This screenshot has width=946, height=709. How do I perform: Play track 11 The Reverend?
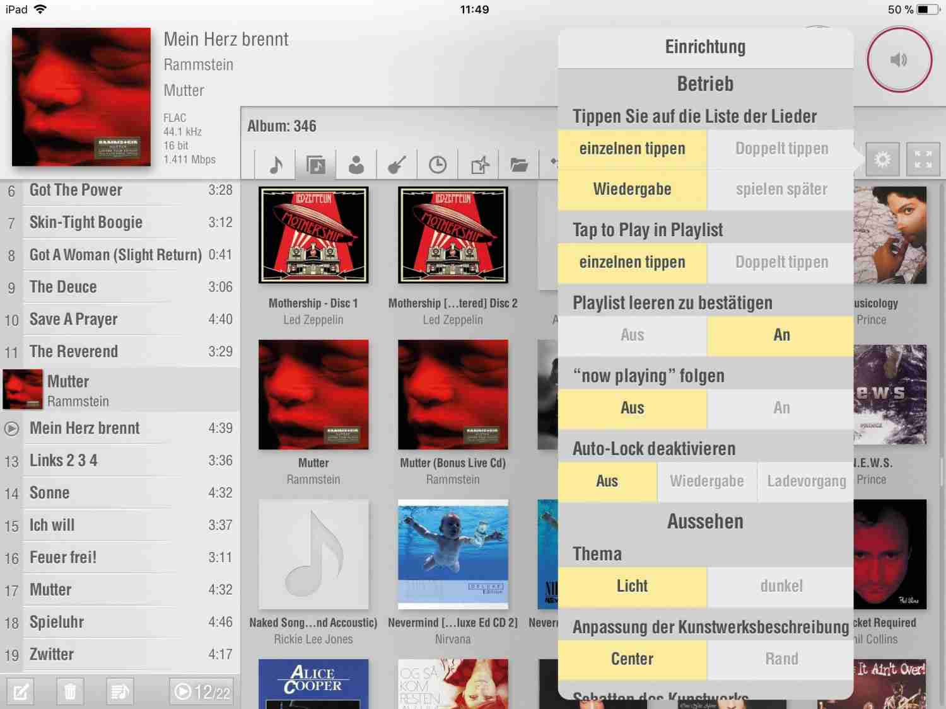(x=120, y=352)
